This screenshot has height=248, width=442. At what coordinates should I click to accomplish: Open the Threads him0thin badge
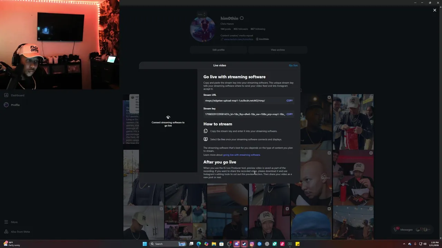pos(262,39)
